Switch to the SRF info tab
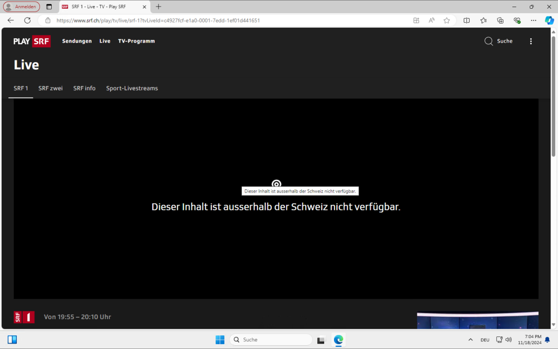The height and width of the screenshot is (349, 558). click(x=84, y=88)
